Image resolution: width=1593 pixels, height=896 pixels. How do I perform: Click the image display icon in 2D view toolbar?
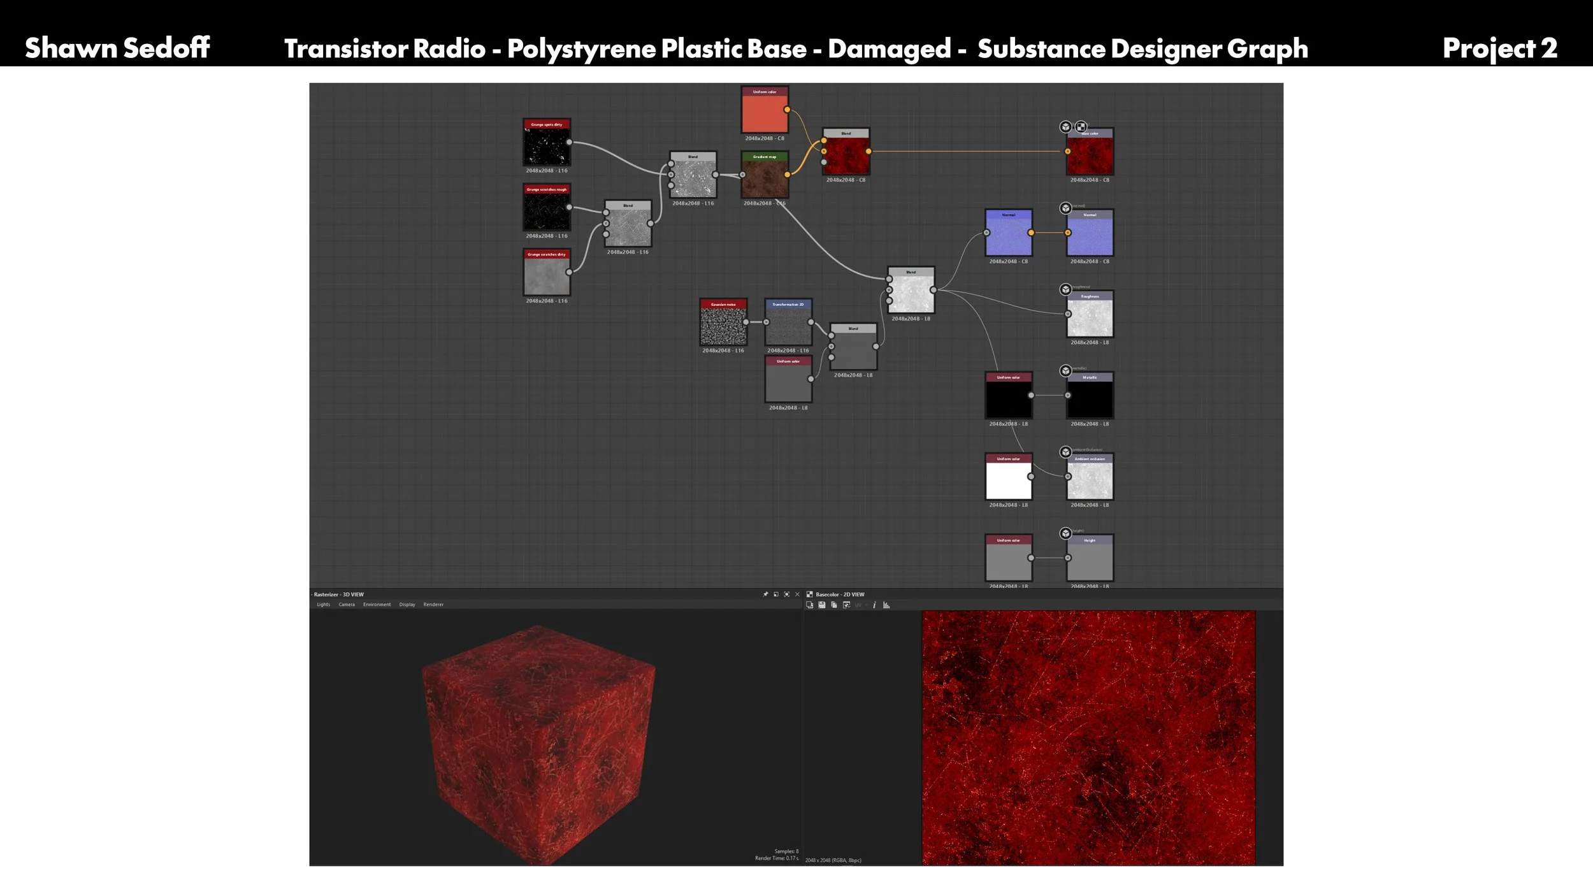pyautogui.click(x=846, y=605)
